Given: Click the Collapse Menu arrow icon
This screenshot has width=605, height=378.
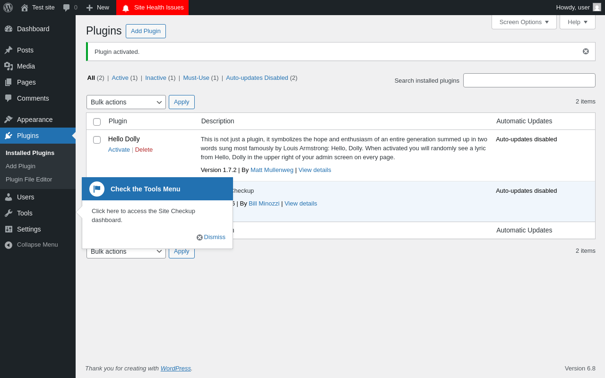Looking at the screenshot, I should 9,245.
